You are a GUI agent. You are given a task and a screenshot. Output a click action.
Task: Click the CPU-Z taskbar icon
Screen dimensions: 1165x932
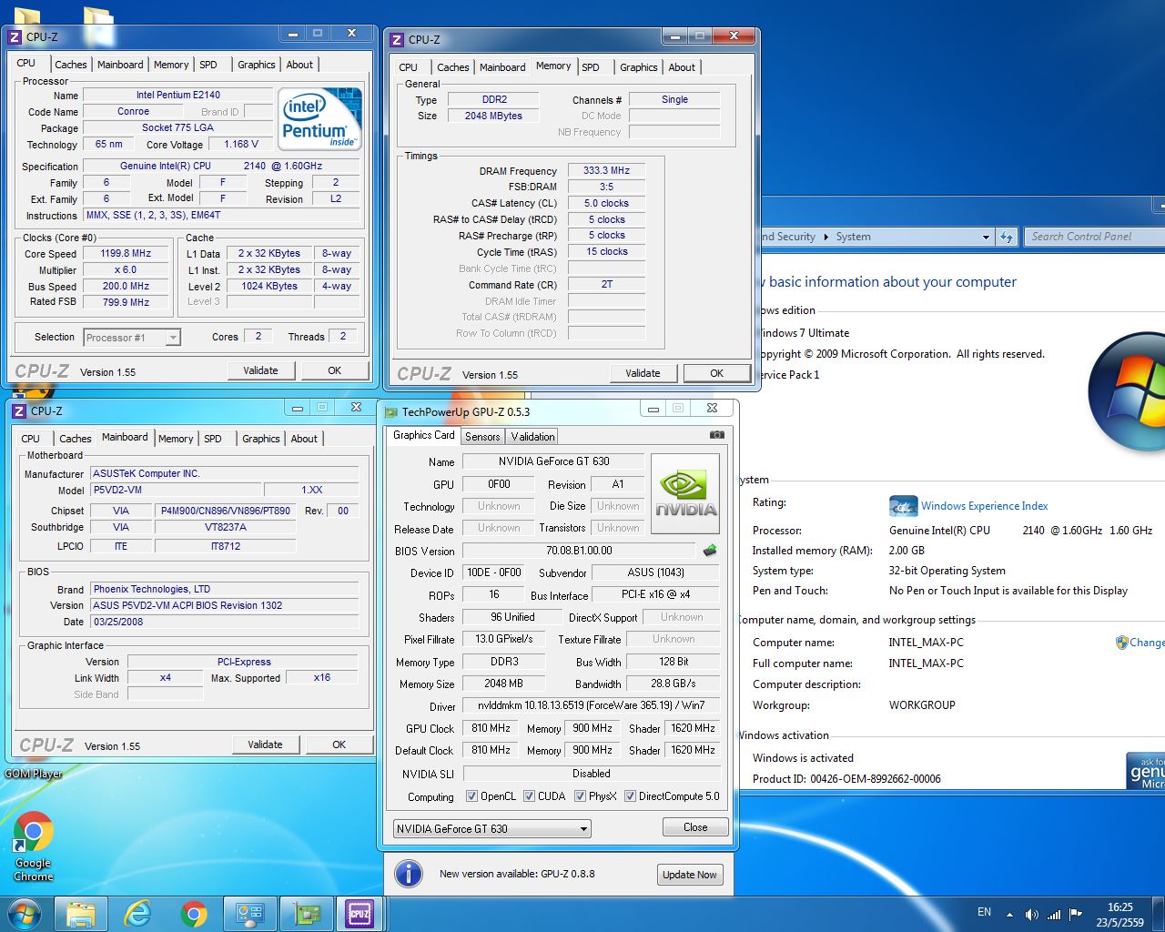[360, 913]
